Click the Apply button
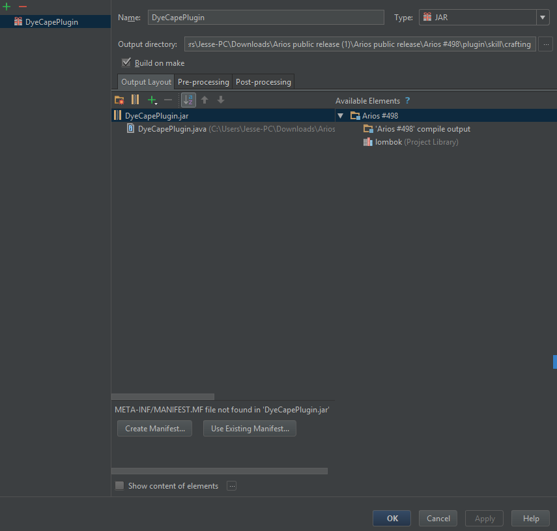Screen dimensions: 557x531 pos(485,518)
